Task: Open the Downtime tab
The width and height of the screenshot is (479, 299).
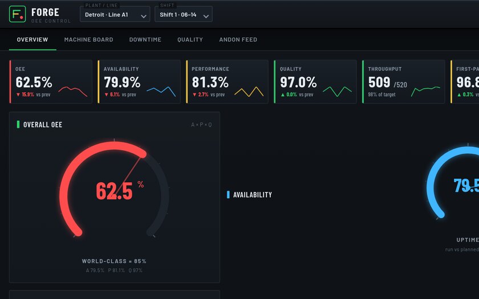Action: (145, 40)
